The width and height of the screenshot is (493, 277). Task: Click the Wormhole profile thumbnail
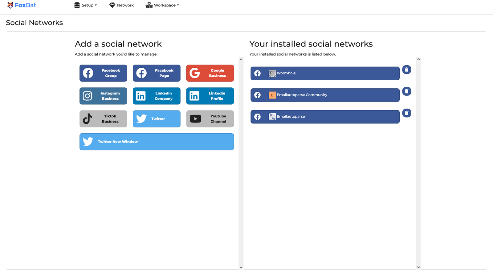click(x=272, y=73)
